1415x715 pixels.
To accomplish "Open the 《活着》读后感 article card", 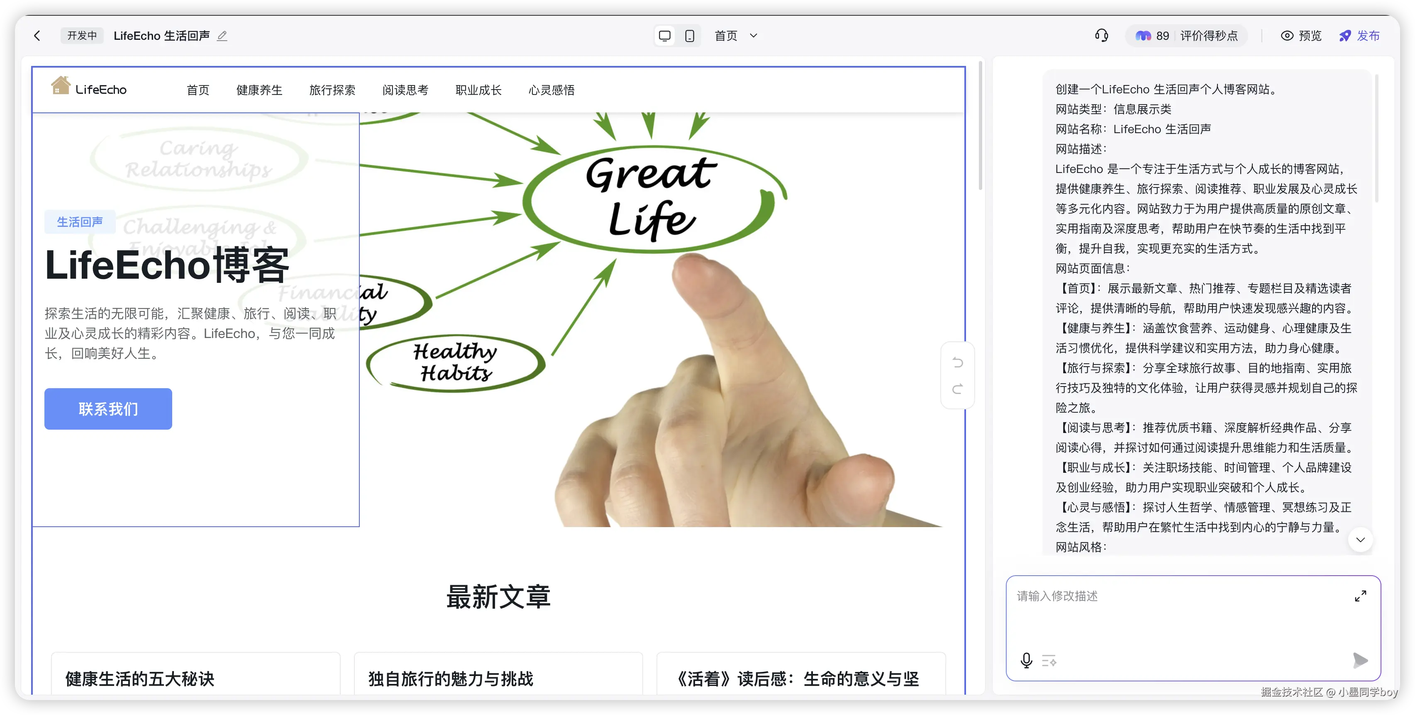I will pos(801,674).
